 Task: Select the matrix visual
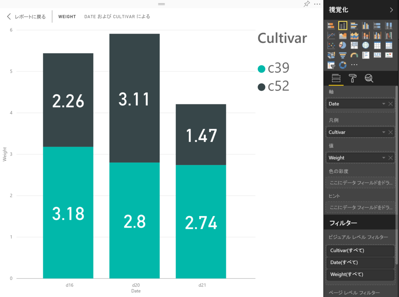tap(388, 45)
